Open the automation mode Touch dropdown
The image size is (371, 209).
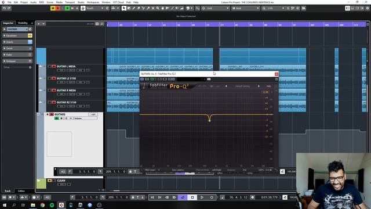[95, 8]
